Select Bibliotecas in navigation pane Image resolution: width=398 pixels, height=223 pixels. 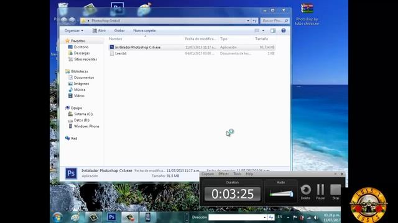pos(79,71)
